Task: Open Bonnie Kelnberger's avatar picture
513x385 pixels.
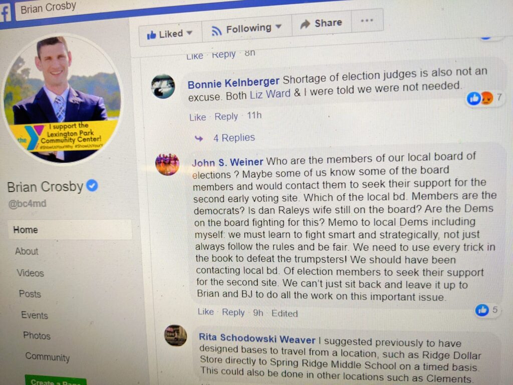Action: [163, 86]
